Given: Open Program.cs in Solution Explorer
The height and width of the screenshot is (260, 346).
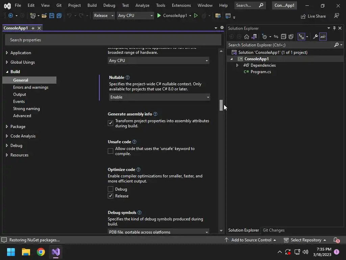Looking at the screenshot, I should pos(261,72).
